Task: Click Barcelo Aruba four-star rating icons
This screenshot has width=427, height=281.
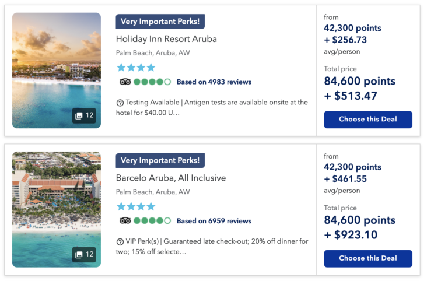Action: [x=136, y=206]
